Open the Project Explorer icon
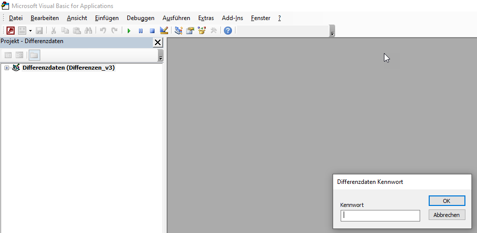477x233 pixels. click(x=179, y=31)
